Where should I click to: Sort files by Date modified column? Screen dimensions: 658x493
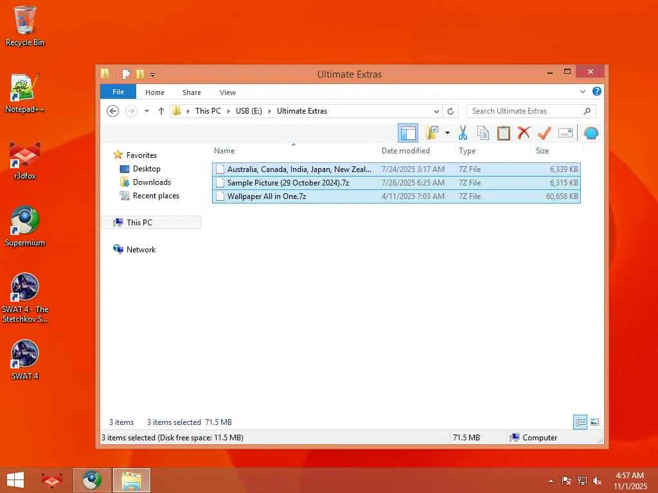coord(416,150)
